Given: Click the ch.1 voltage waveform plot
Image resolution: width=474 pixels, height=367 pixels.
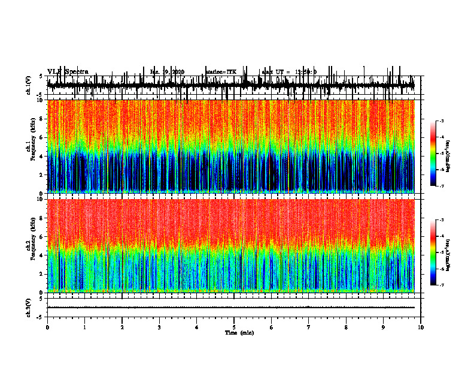Looking at the screenshot, I should [230, 85].
